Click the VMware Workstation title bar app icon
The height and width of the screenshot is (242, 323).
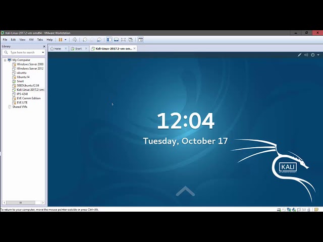pyautogui.click(x=3, y=33)
